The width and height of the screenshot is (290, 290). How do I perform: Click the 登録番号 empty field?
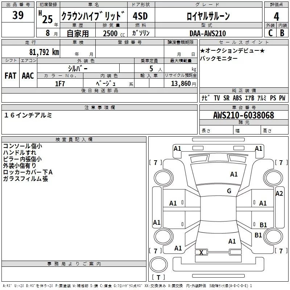[x=130, y=51]
